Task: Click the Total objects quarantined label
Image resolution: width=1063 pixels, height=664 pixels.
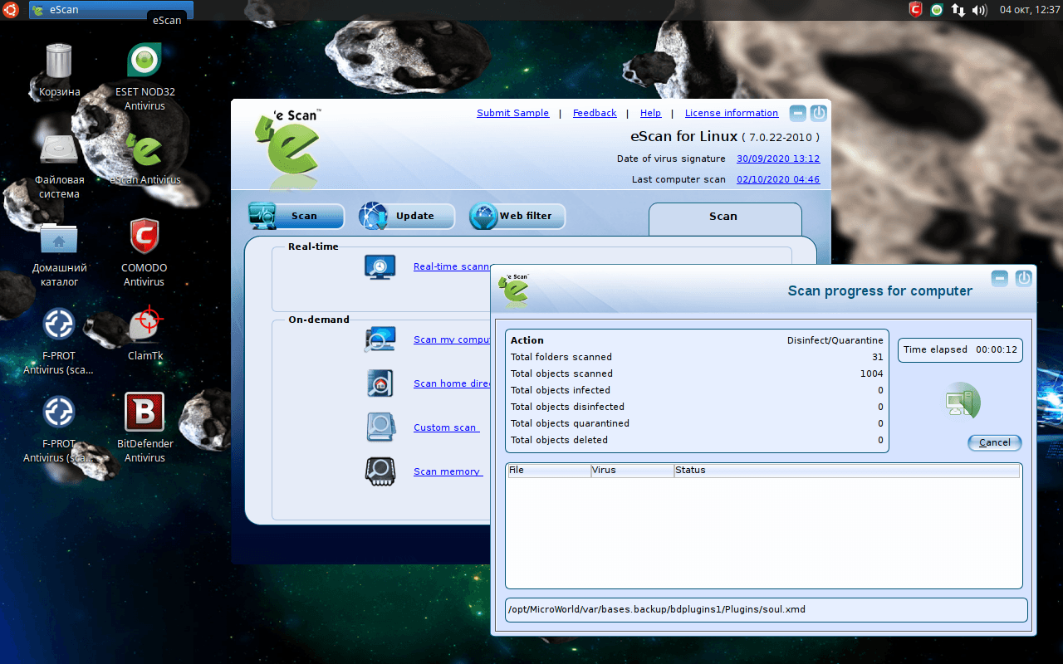Action: (570, 423)
